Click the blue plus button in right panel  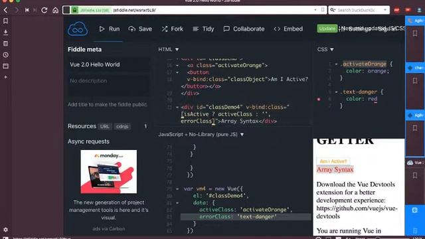(x=414, y=210)
